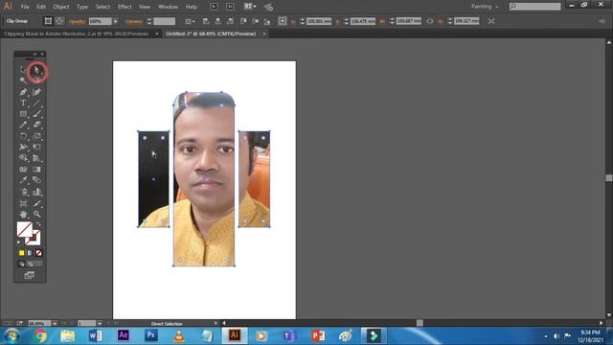Switch to the Untitled-3 document tab
The image size is (613, 345).
click(x=211, y=34)
